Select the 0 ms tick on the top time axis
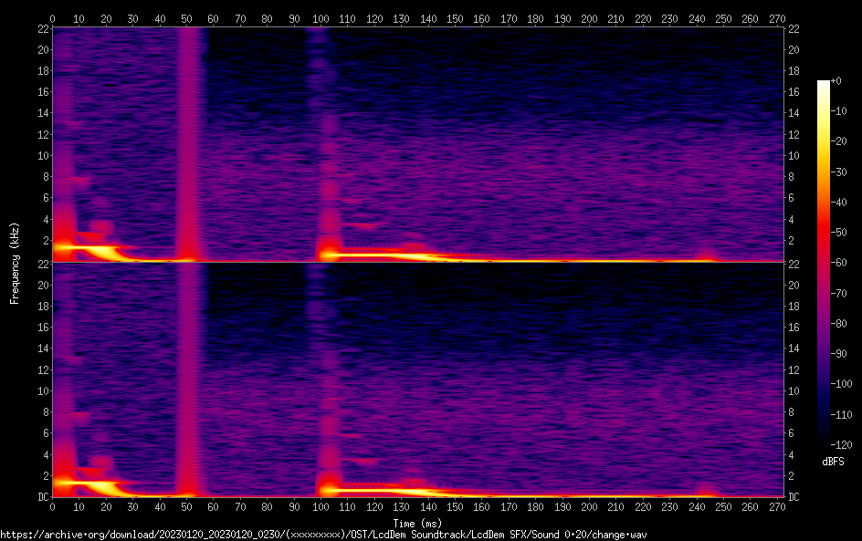 52,18
